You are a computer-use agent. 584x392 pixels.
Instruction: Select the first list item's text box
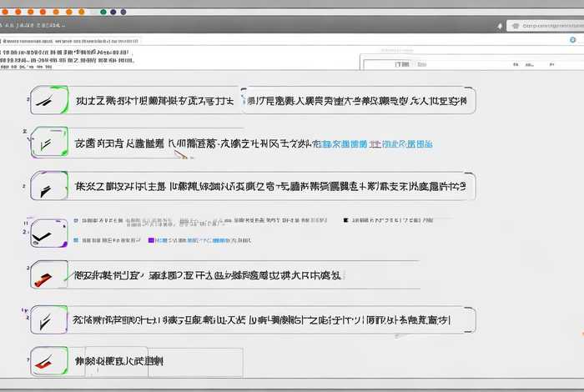pos(154,101)
